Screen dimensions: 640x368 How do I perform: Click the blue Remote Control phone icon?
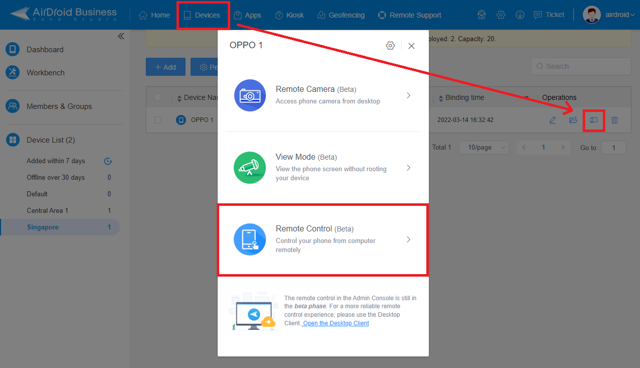(x=250, y=239)
